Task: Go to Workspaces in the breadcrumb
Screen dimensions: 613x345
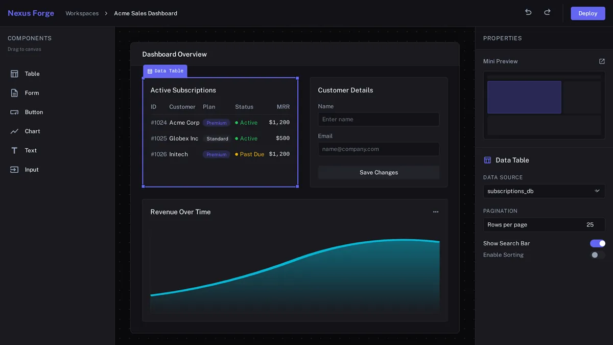Action: (82, 13)
